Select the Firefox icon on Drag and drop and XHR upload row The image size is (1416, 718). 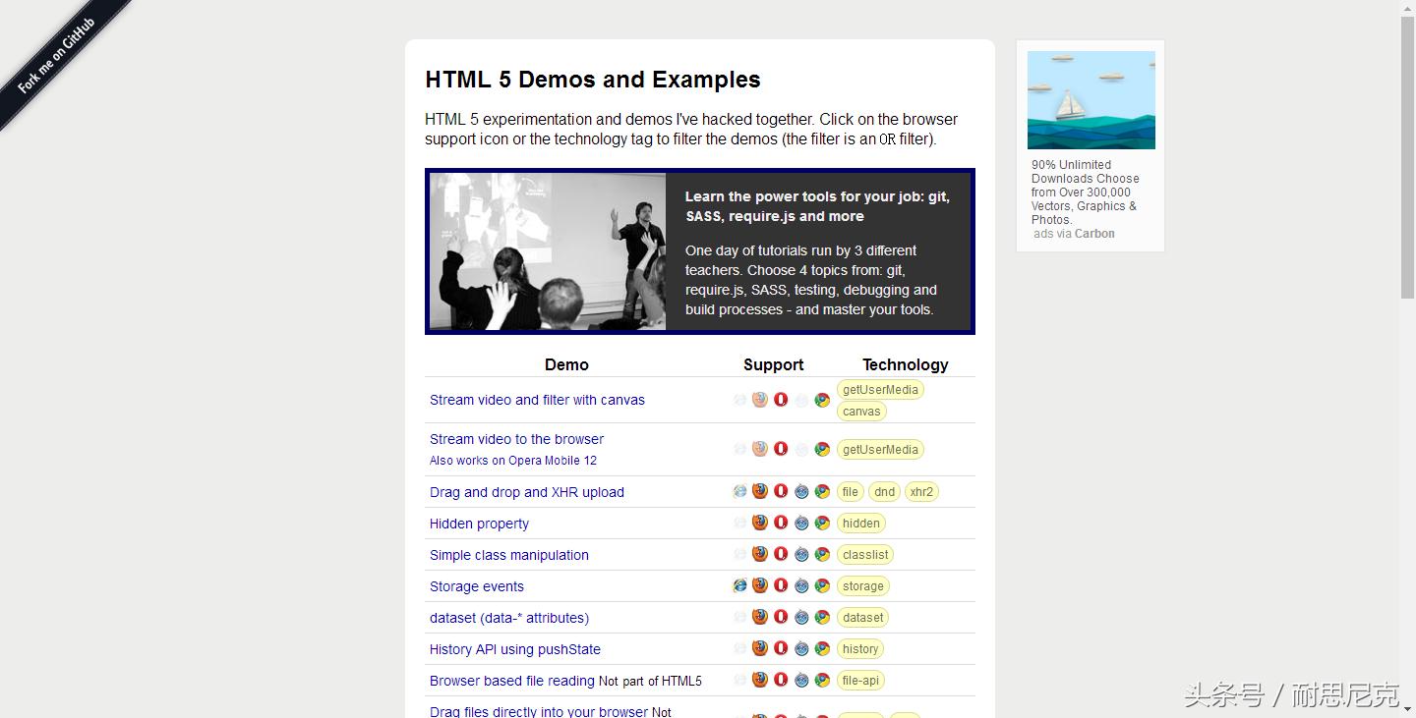(759, 490)
